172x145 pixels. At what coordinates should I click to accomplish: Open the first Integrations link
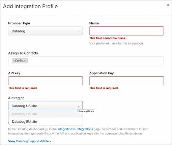(x=65, y=129)
